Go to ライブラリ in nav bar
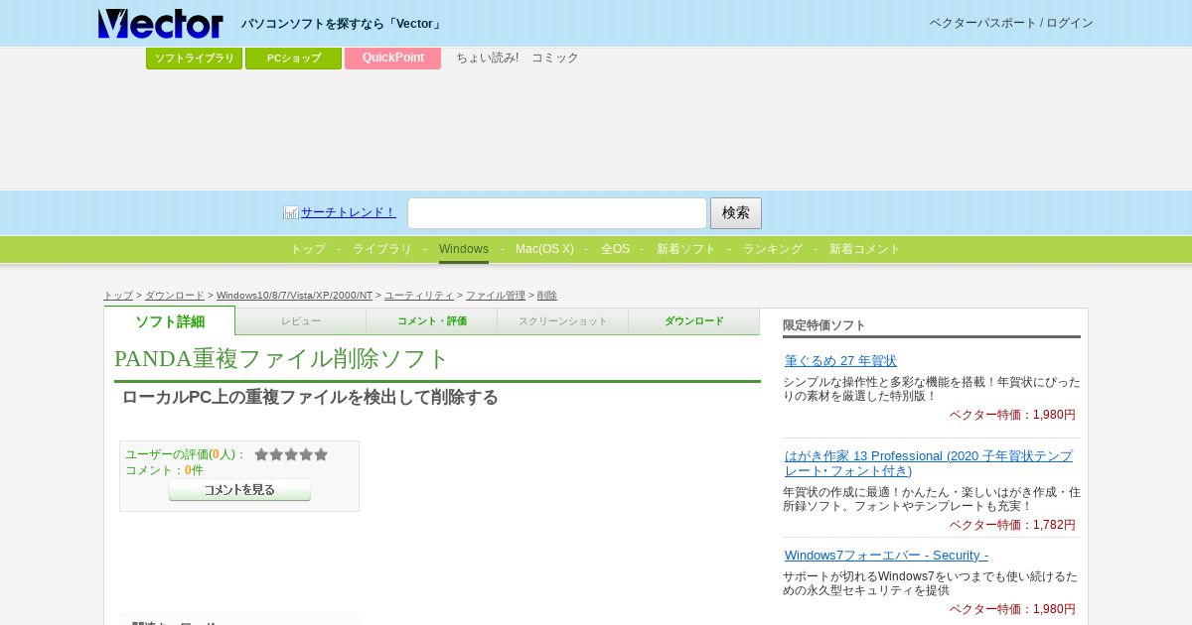Screen dimensions: 1192x625 (x=382, y=249)
